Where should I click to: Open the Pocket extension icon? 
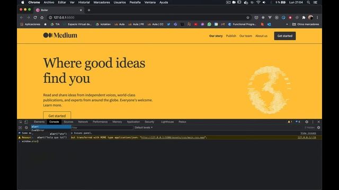click(256, 17)
